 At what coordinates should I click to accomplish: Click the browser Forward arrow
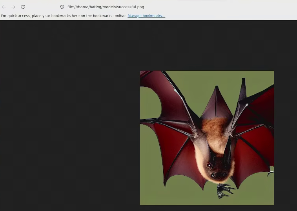13,7
